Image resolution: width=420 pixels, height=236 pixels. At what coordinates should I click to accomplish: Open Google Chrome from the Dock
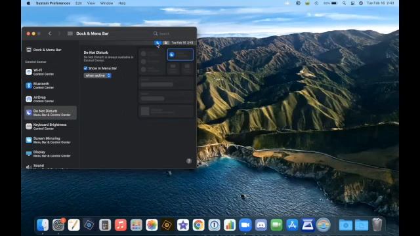[198, 225]
